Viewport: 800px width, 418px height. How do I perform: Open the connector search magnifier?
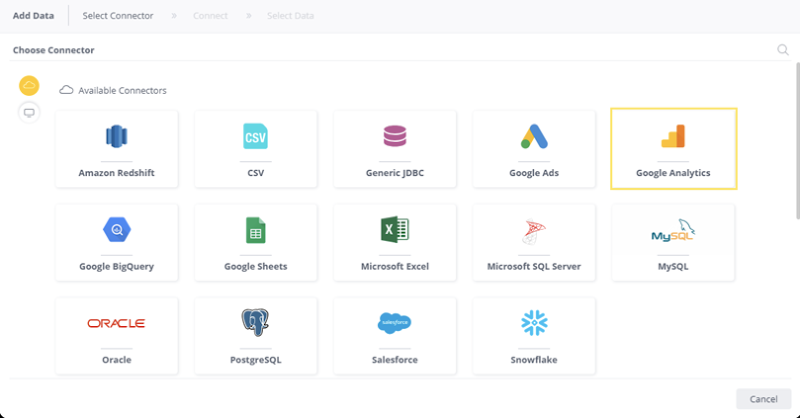tap(783, 50)
